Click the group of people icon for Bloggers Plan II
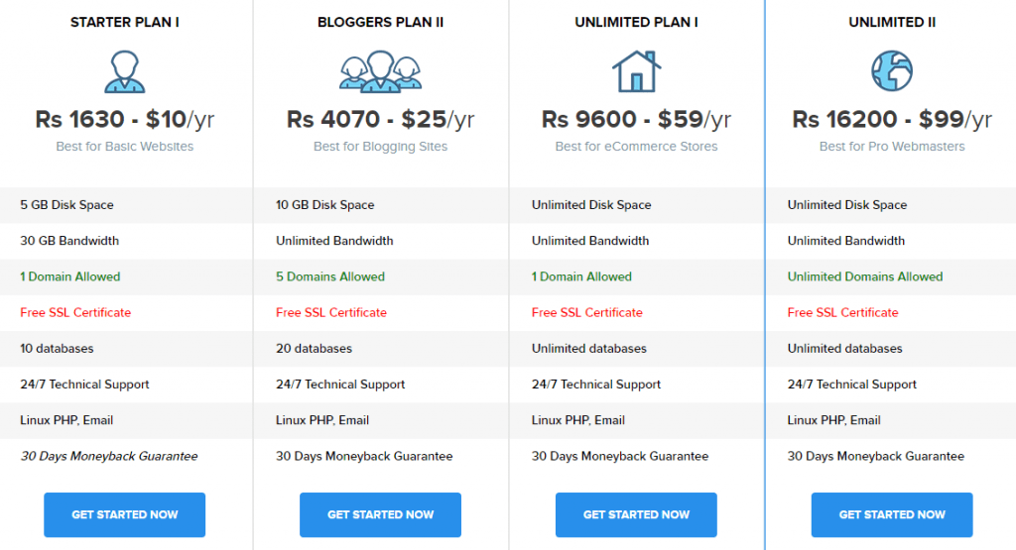The image size is (1016, 550). pos(380,71)
